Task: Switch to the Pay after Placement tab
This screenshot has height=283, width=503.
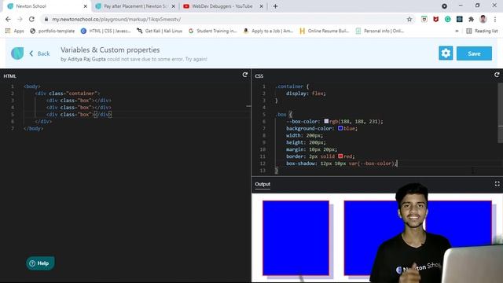Action: (134, 6)
